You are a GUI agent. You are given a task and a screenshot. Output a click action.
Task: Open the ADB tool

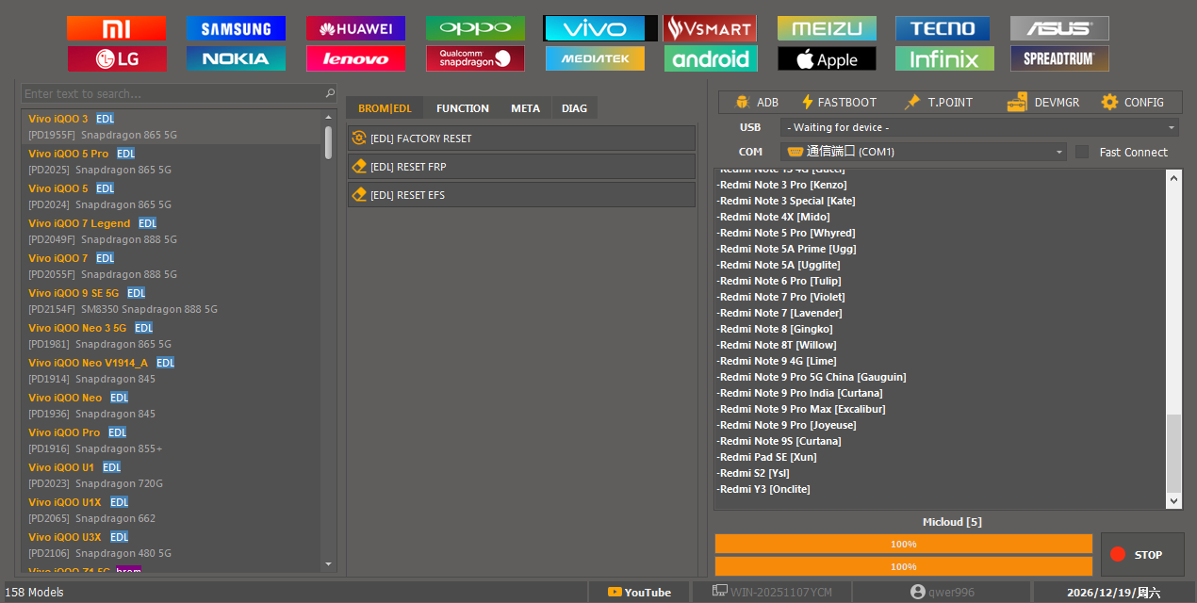[757, 102]
